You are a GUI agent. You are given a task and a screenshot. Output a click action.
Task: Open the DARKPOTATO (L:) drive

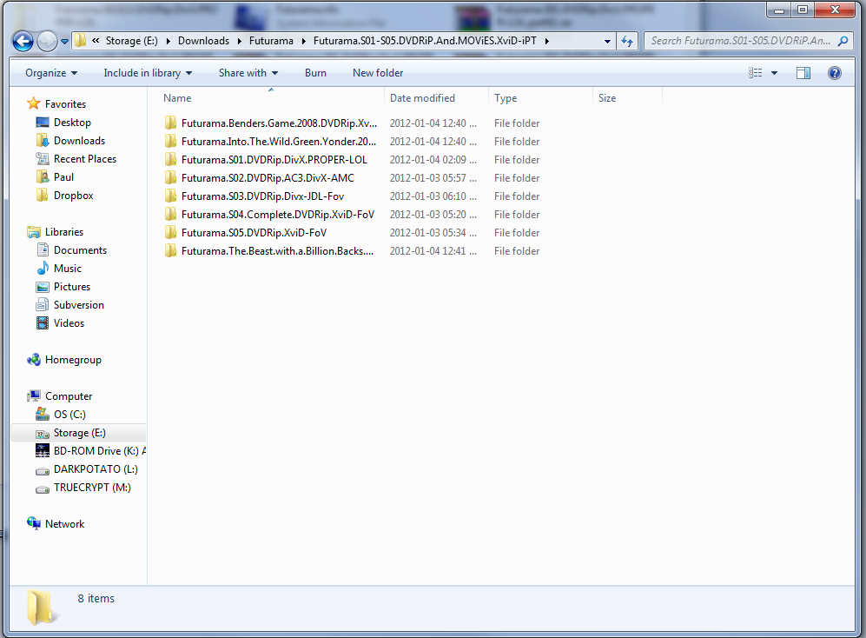pos(96,469)
